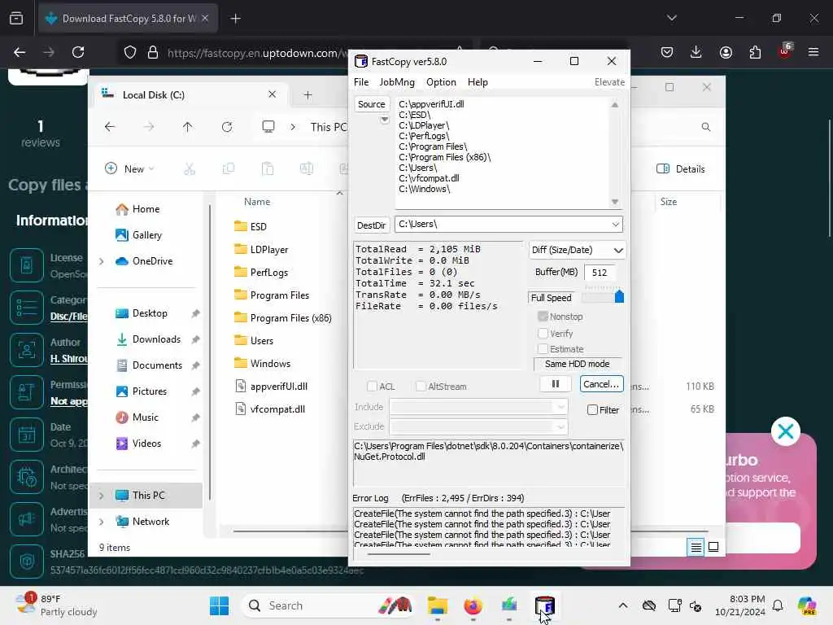Click the Cut icon in File Explorer
This screenshot has width=833, height=625.
(x=189, y=168)
